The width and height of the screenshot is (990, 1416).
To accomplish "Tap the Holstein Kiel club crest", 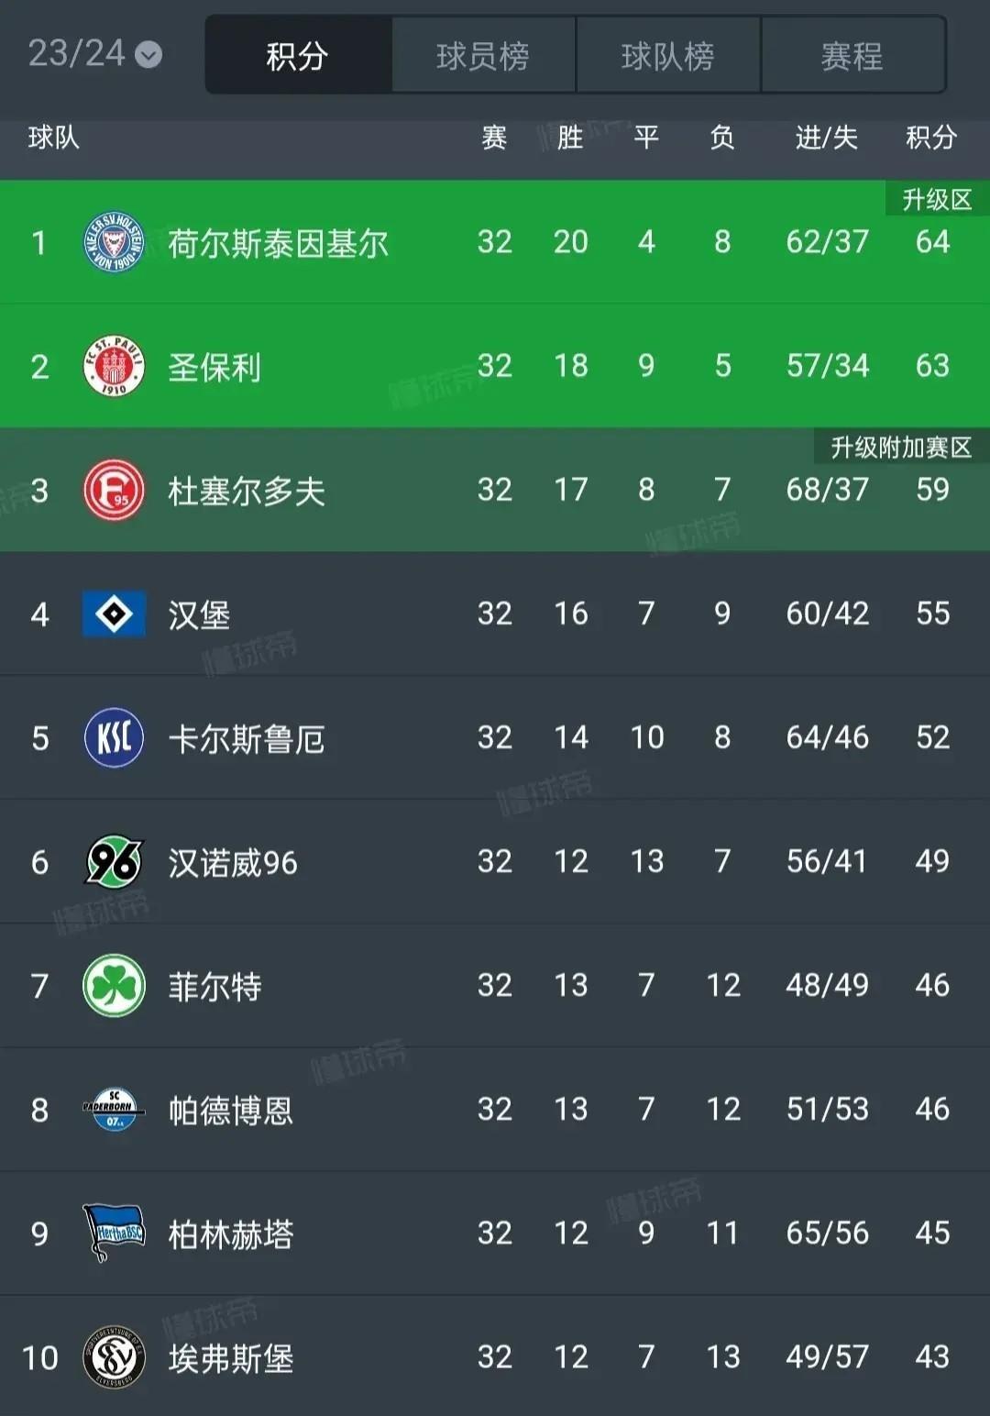I will click(x=114, y=242).
